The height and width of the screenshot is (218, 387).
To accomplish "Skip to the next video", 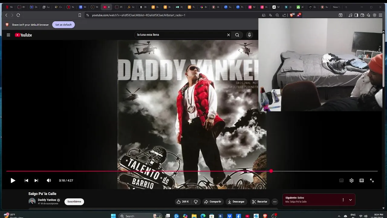I will point(36,180).
